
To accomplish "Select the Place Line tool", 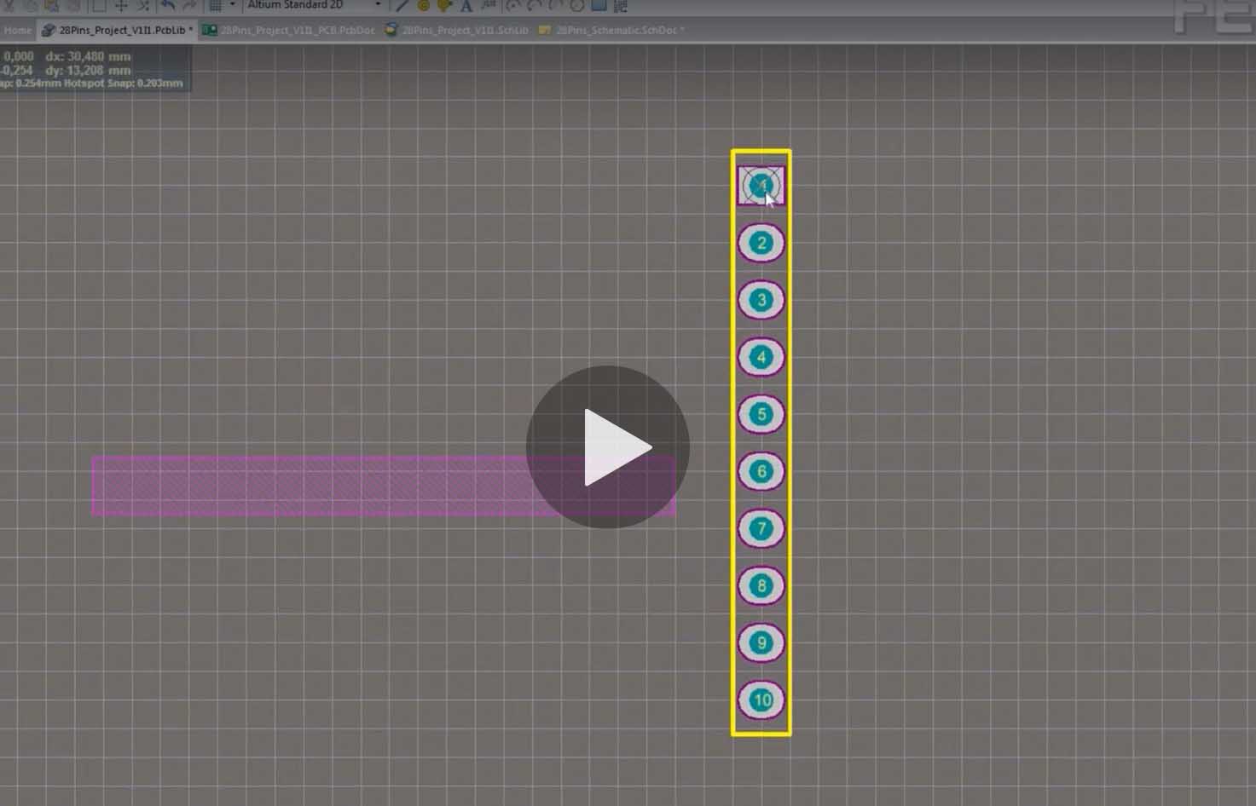I will click(402, 6).
